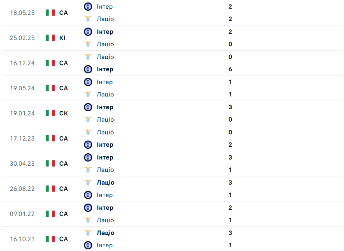
Task: Click Inter logo in 09.01.22 match
Action: click(88, 208)
